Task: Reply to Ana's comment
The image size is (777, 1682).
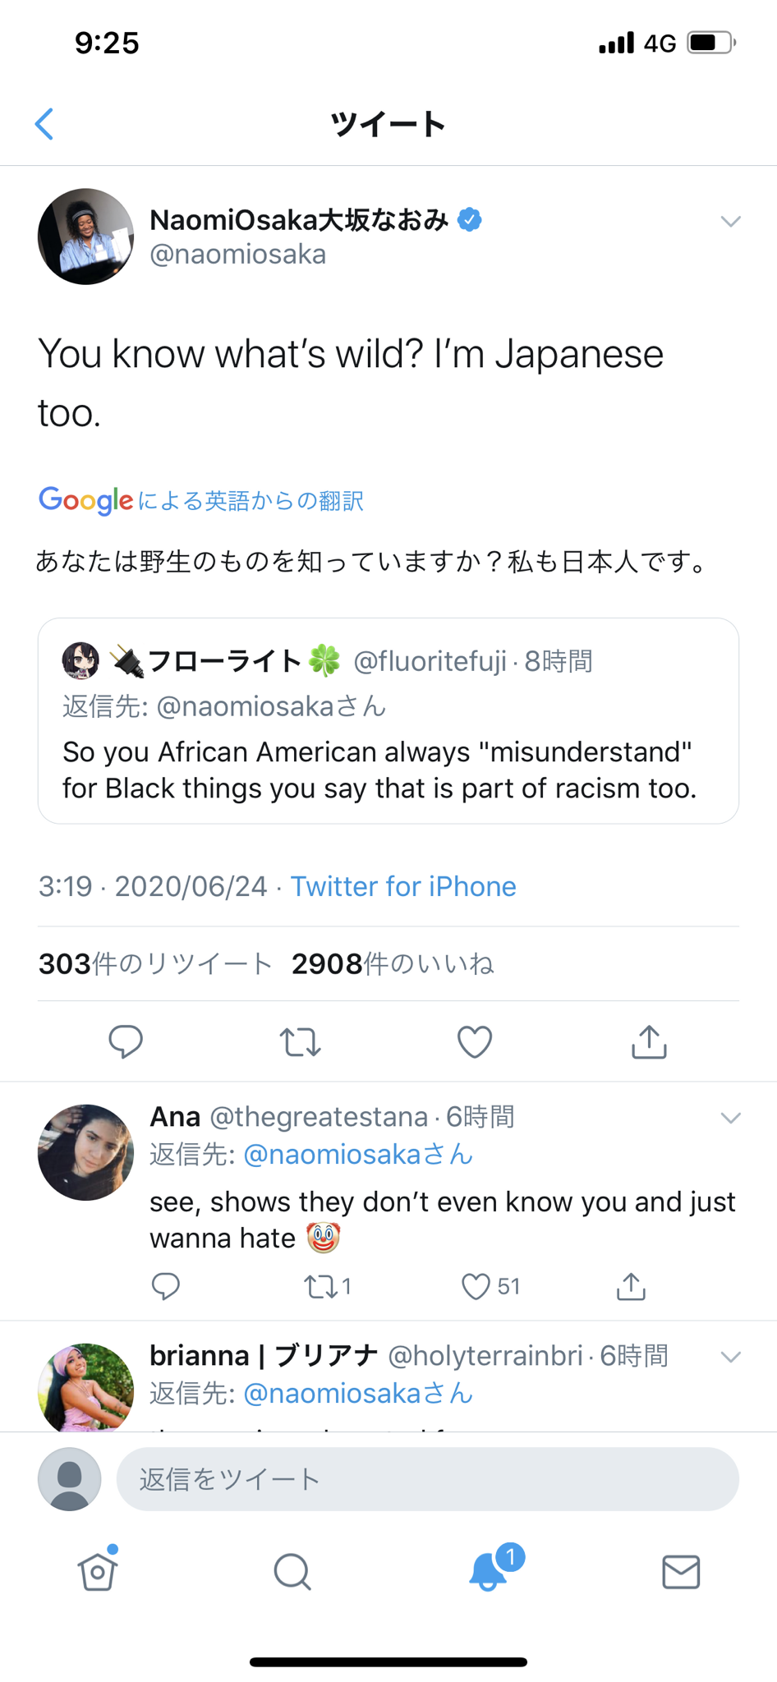Action: [165, 1286]
